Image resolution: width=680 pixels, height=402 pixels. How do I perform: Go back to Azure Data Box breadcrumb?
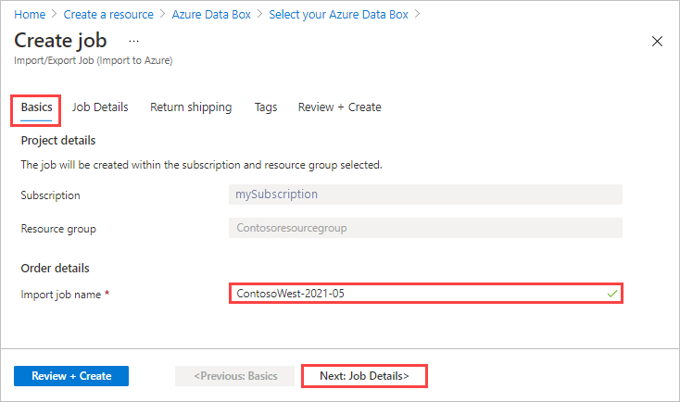[x=210, y=15]
